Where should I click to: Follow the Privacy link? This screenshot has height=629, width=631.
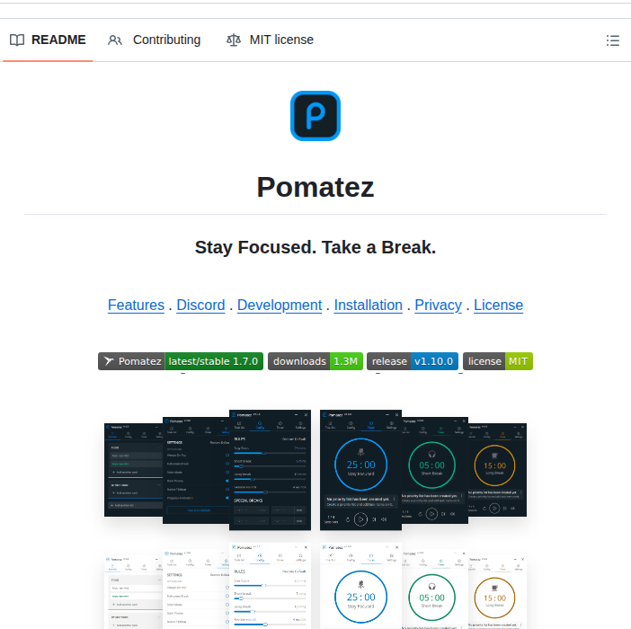439,306
